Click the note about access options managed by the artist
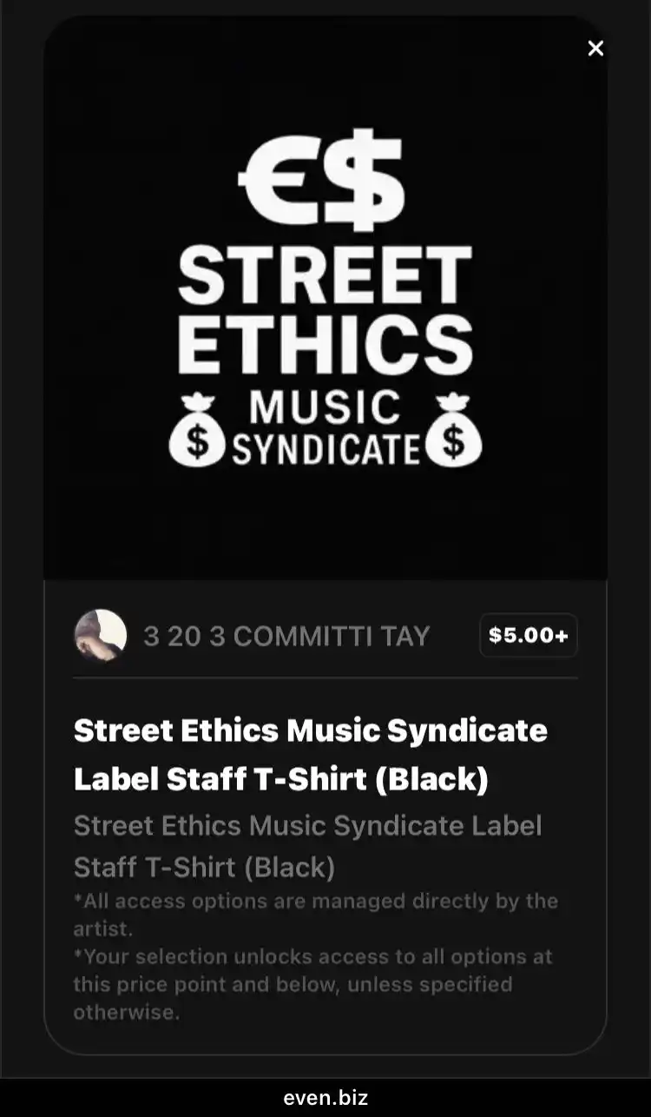The width and height of the screenshot is (651, 1117). point(316,915)
